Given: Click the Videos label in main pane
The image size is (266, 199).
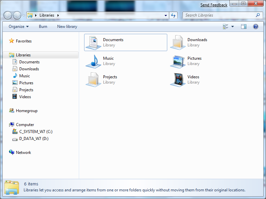Looking at the screenshot, I should point(193,77).
